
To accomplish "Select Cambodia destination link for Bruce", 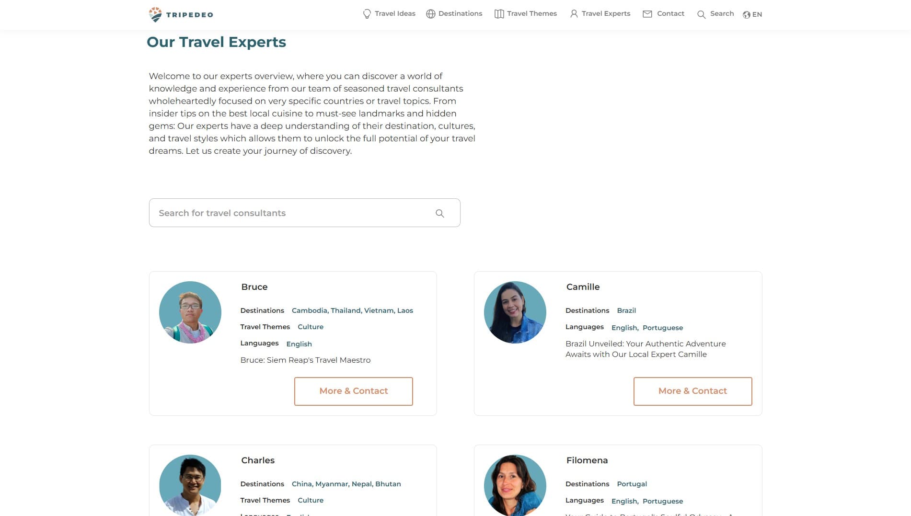I will pyautogui.click(x=309, y=310).
